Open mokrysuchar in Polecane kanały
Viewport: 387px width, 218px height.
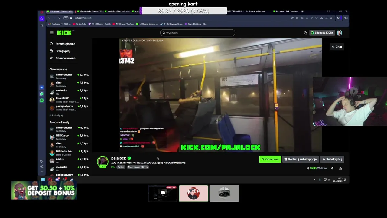(69, 129)
